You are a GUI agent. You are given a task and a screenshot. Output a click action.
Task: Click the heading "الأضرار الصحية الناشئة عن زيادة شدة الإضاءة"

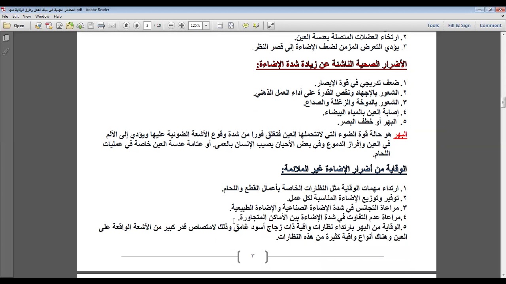[332, 64]
